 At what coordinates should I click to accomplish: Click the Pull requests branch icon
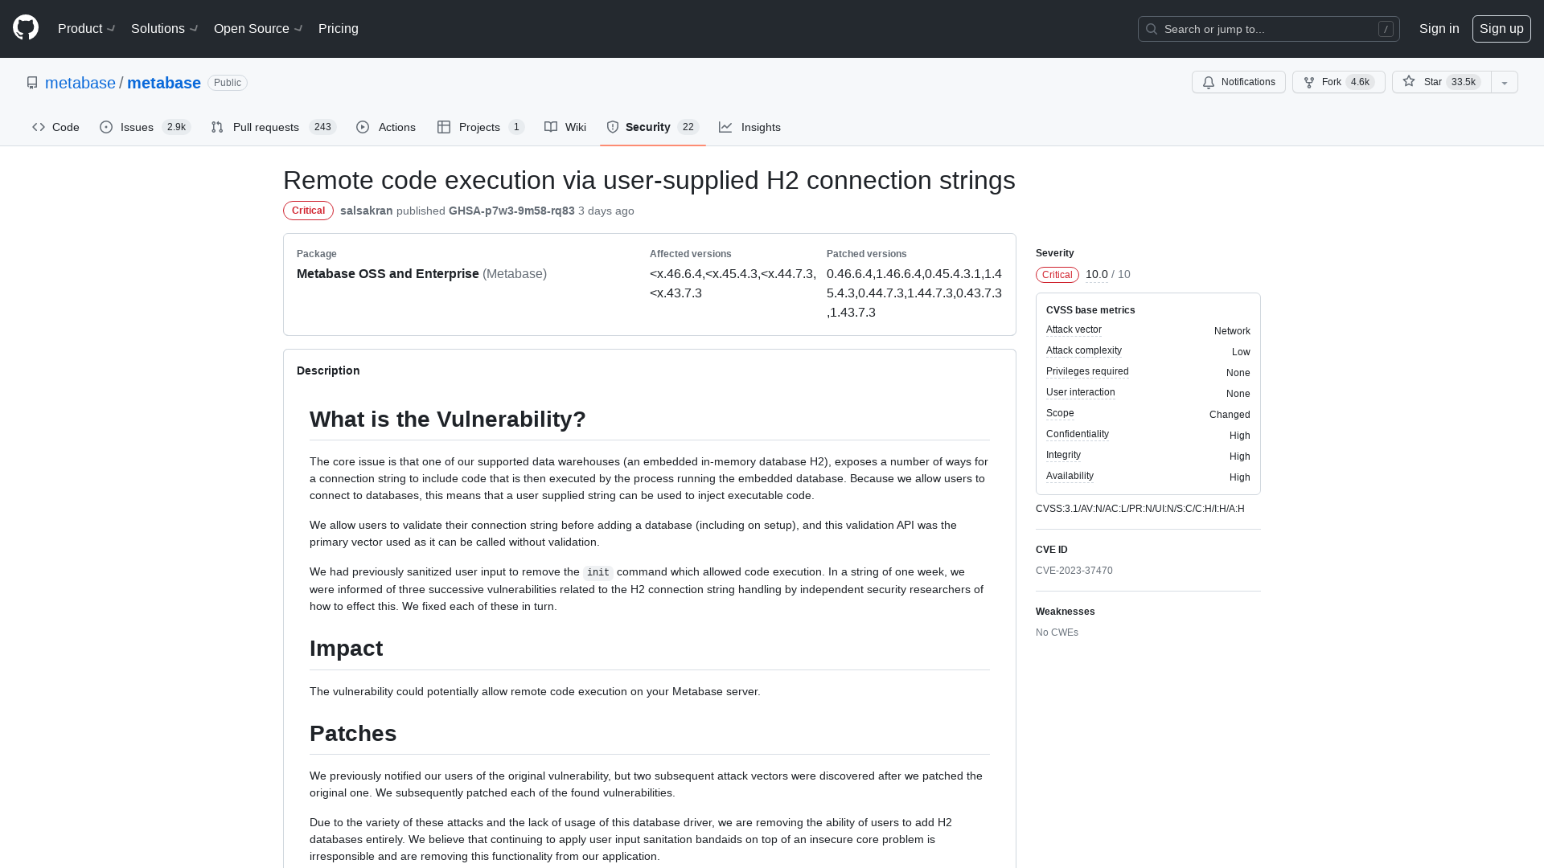click(x=217, y=127)
